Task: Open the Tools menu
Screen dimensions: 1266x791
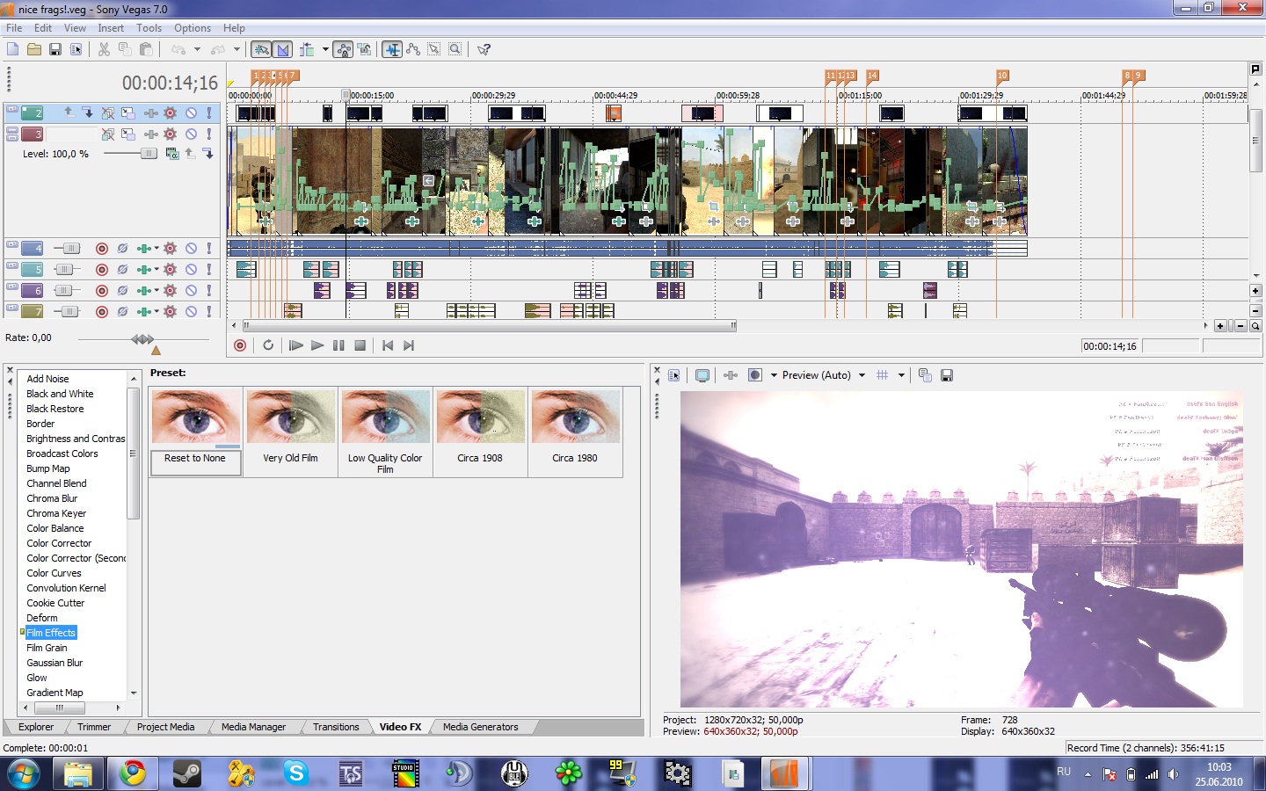Action: pos(149,28)
